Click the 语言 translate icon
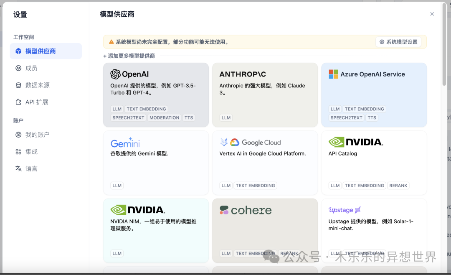This screenshot has width=451, height=275. pos(18,169)
